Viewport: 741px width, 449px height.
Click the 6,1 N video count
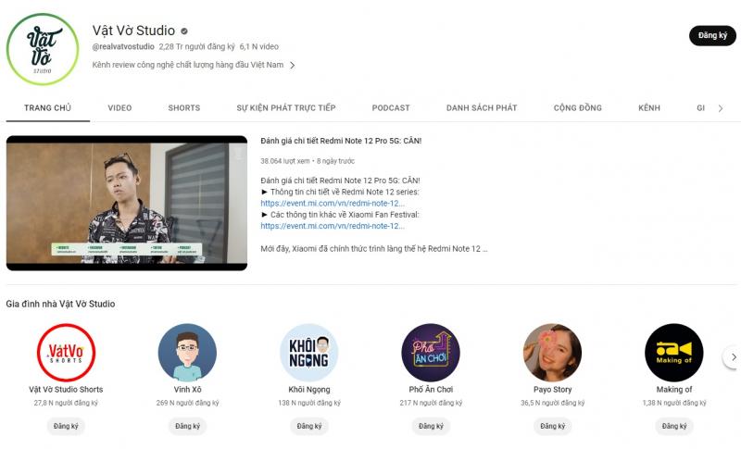[259, 46]
